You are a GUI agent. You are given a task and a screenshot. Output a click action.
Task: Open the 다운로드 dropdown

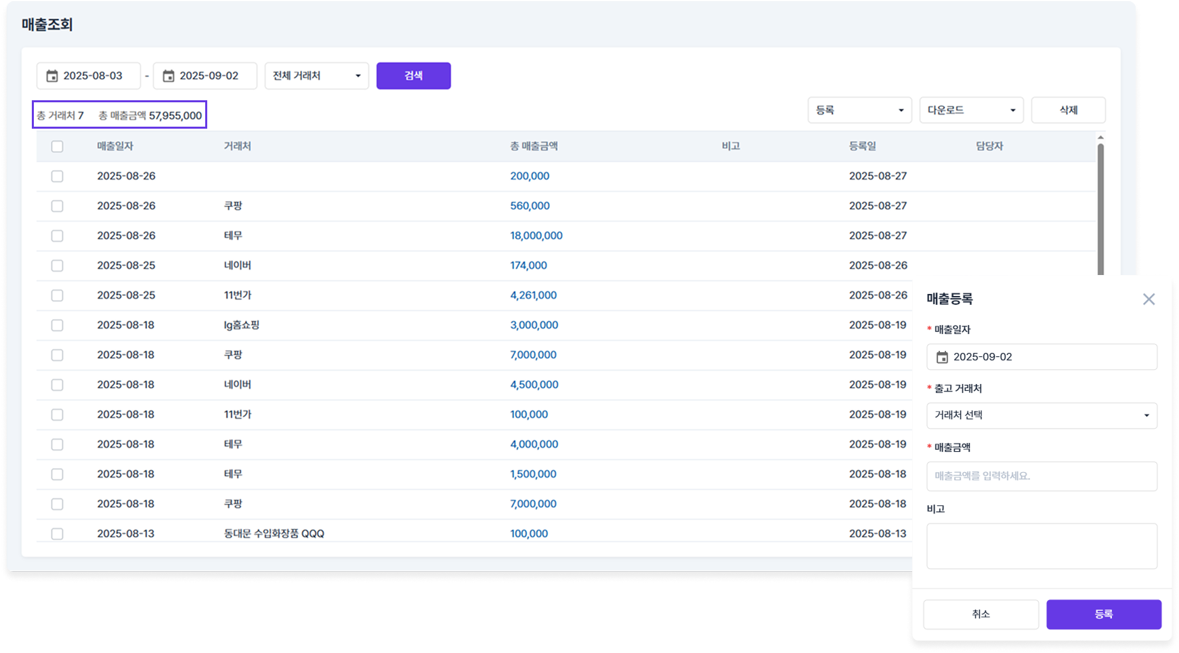tap(971, 110)
